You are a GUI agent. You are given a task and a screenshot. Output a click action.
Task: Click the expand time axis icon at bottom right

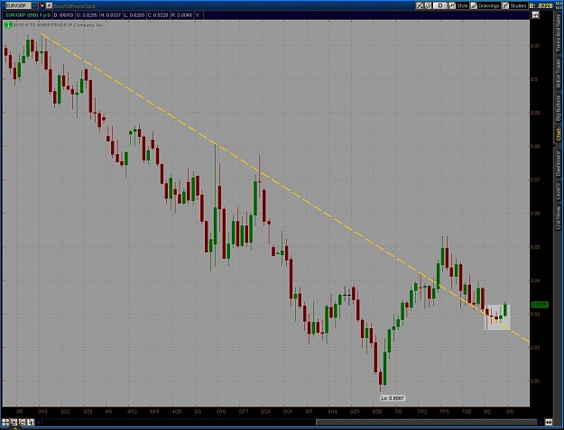tap(549, 422)
